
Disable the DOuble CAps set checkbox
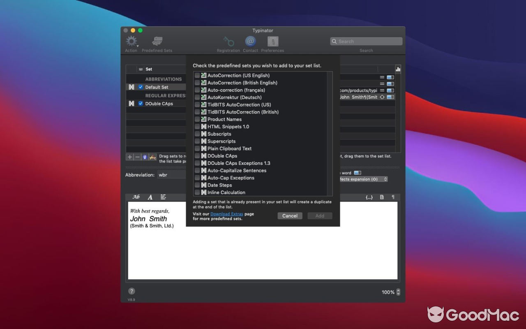point(141,104)
